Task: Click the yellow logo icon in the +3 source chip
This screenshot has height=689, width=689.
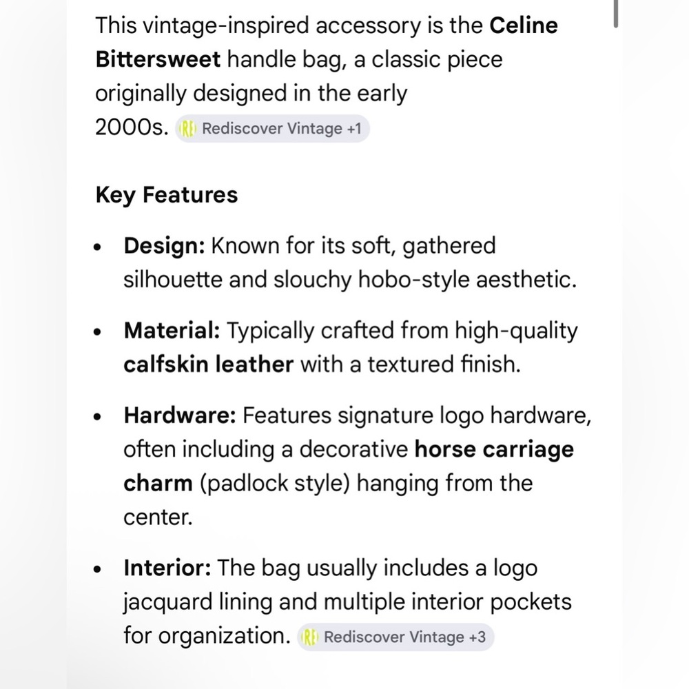Action: 310,637
